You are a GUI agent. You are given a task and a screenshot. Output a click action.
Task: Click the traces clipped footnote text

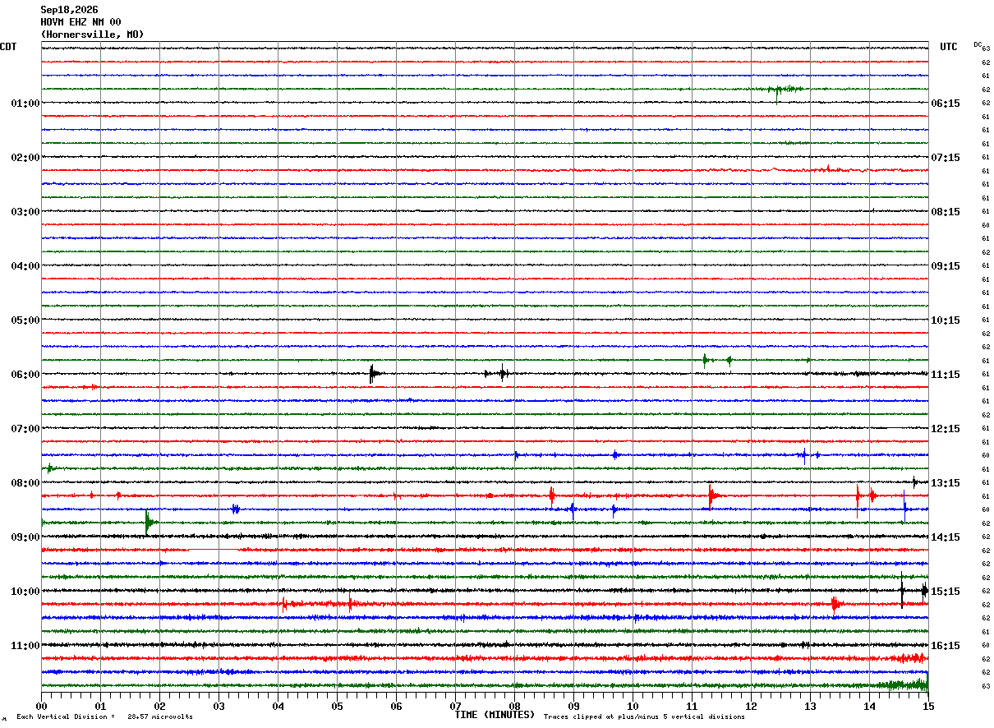tap(644, 717)
